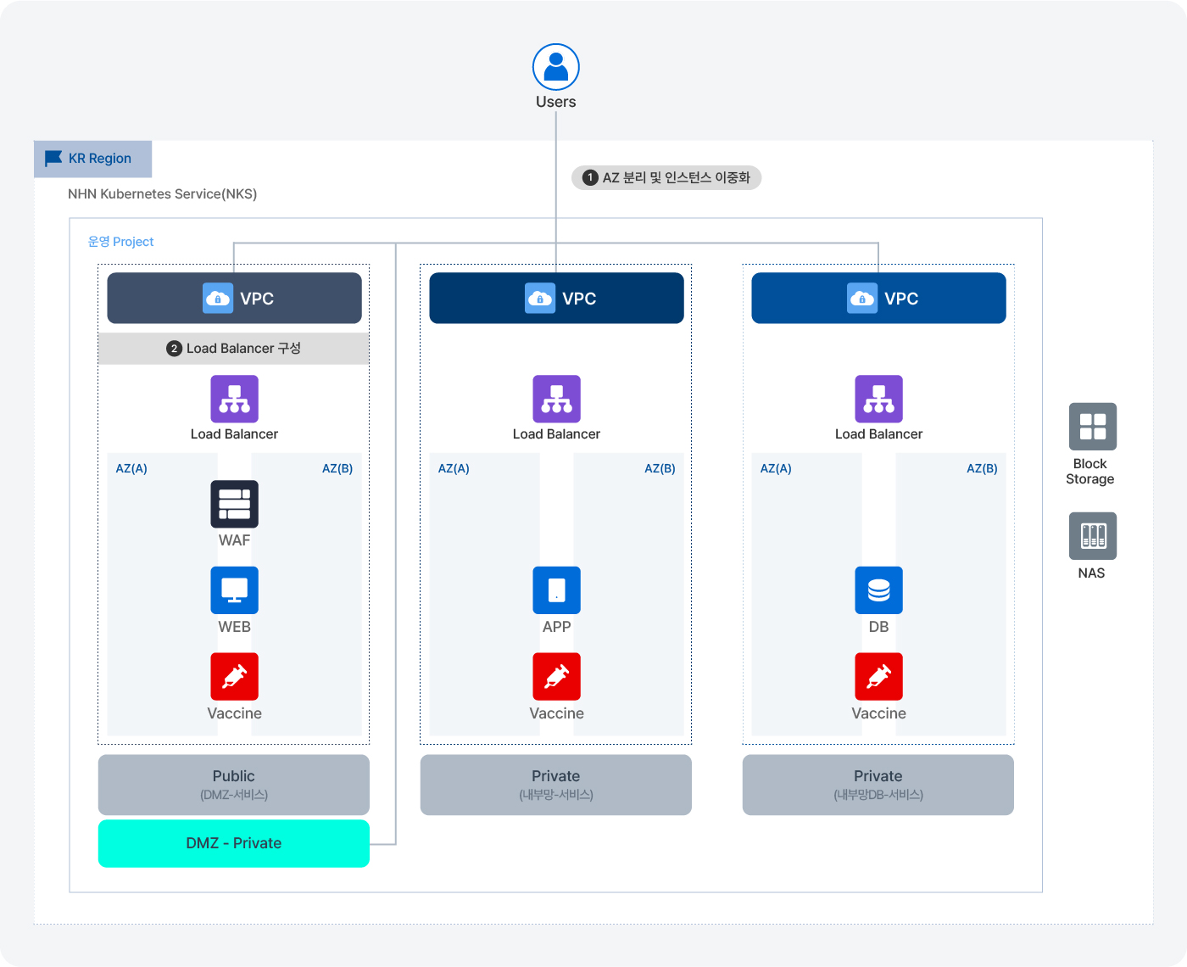
Task: Click the Vaccine icon under WEB
Action: click(x=234, y=676)
